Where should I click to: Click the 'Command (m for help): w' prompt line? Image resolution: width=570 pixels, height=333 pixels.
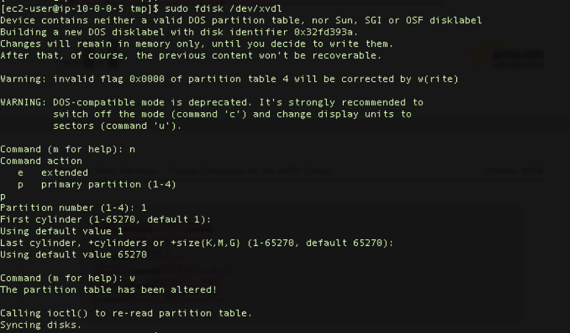point(67,278)
